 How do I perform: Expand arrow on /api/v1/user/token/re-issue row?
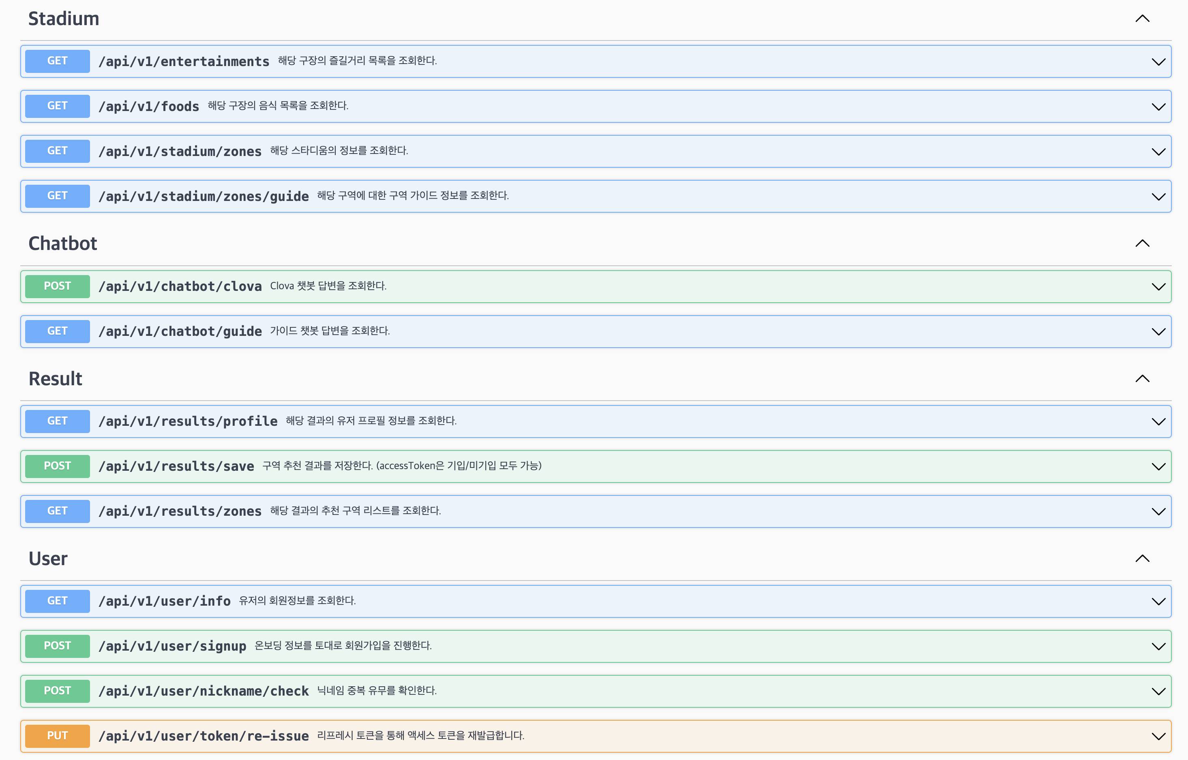pos(1158,737)
